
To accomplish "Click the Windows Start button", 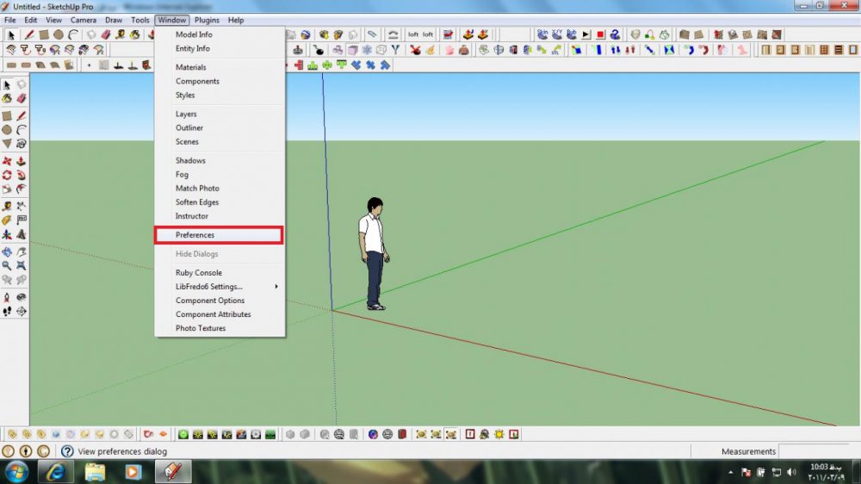I will click(16, 472).
